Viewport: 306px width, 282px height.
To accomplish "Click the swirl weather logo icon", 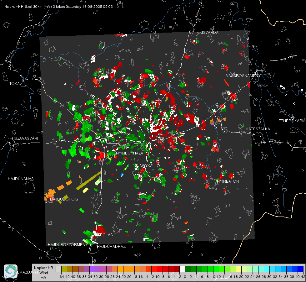I will 11,271.
